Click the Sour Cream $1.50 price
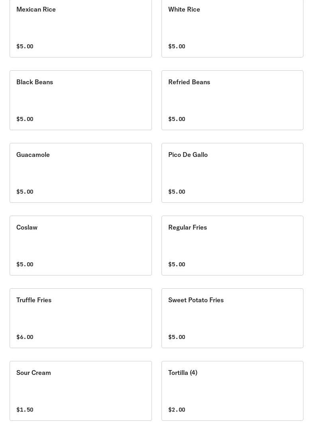The height and width of the screenshot is (432, 313). tap(25, 410)
